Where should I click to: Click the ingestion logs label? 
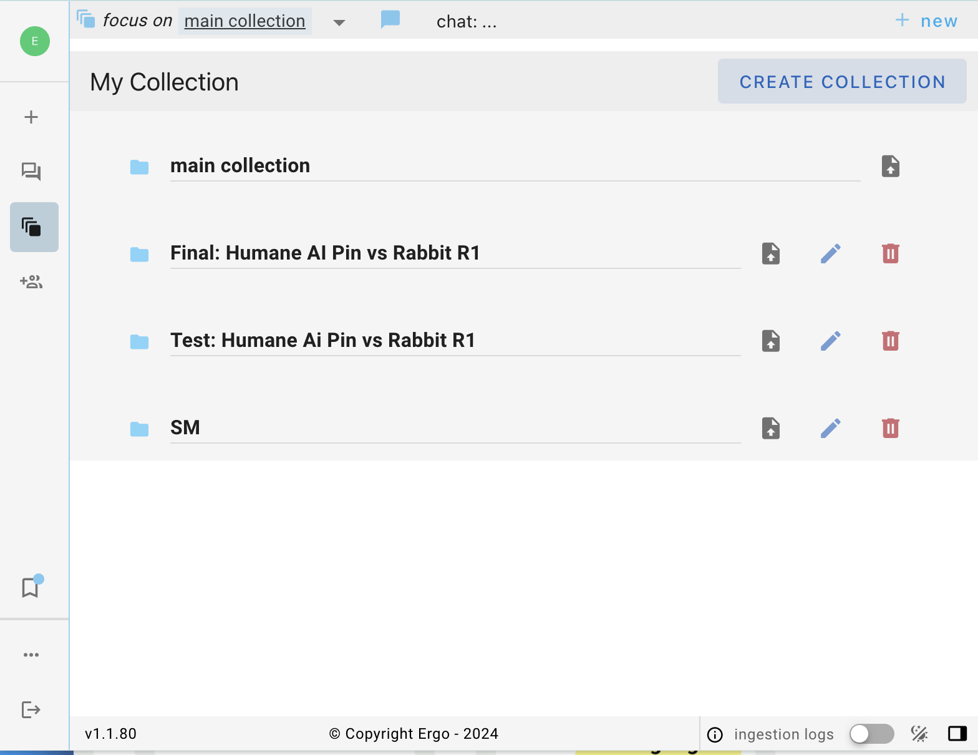tap(784, 734)
